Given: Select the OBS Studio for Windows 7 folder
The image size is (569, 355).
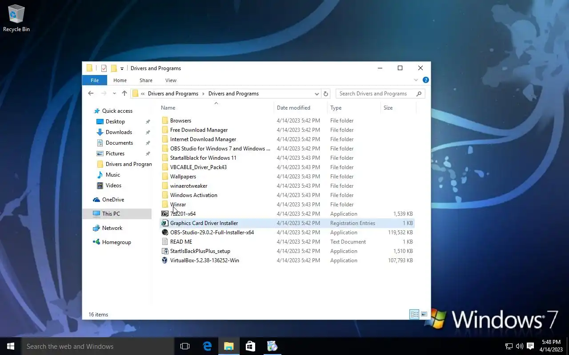Looking at the screenshot, I should pos(220,149).
